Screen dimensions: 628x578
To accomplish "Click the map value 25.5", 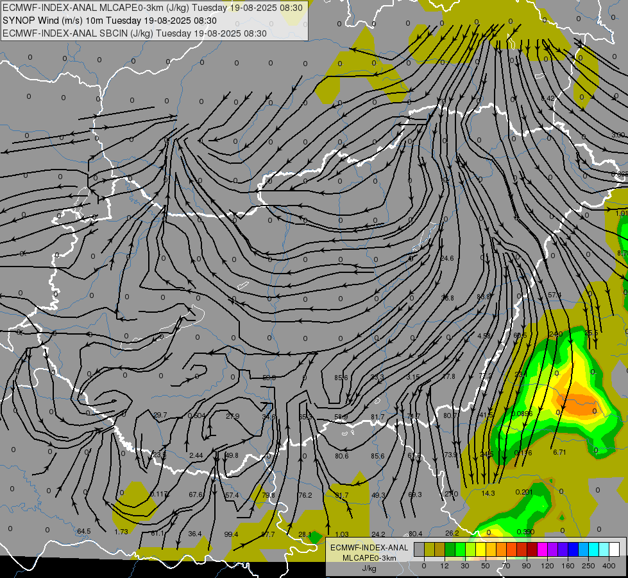I will (x=591, y=333).
